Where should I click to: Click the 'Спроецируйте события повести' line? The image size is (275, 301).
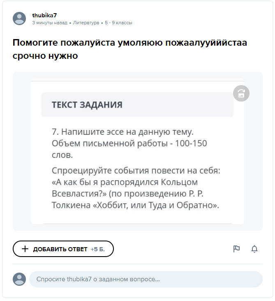tap(136, 171)
